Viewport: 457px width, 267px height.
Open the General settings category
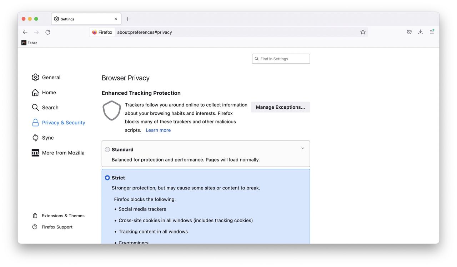[51, 77]
